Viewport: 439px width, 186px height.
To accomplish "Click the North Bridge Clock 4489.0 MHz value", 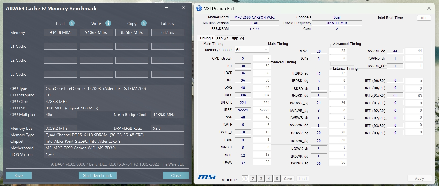I will 168,115.
